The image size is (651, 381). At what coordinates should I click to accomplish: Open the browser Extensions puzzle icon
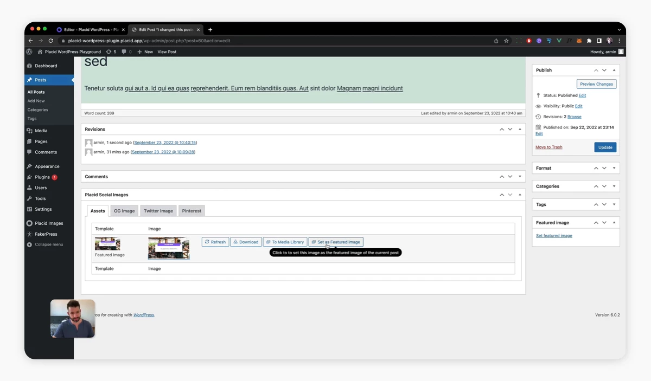coord(589,41)
